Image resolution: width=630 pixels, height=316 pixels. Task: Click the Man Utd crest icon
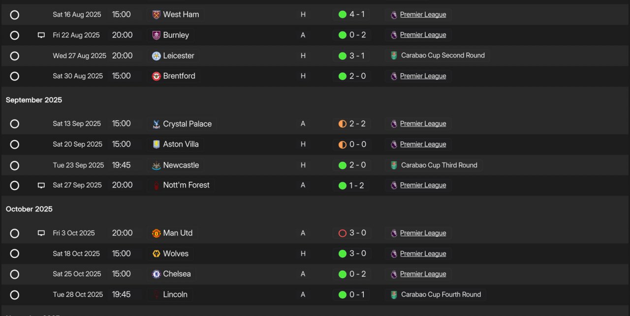[157, 233]
